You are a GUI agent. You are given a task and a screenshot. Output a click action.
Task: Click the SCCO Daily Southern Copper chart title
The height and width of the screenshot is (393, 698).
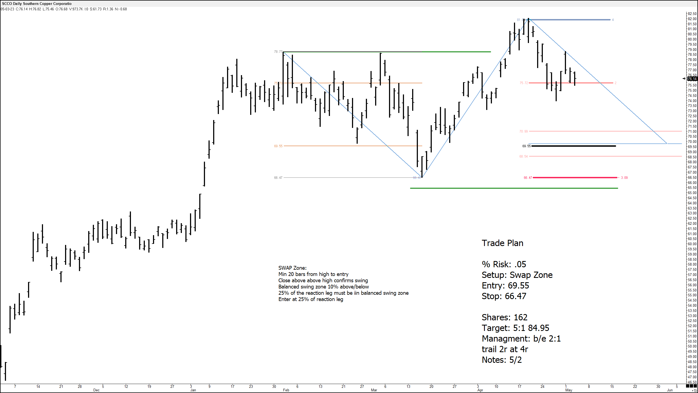[37, 4]
